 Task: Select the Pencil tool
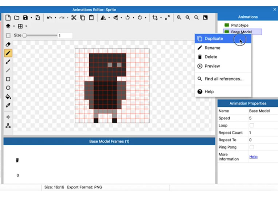(x=8, y=53)
